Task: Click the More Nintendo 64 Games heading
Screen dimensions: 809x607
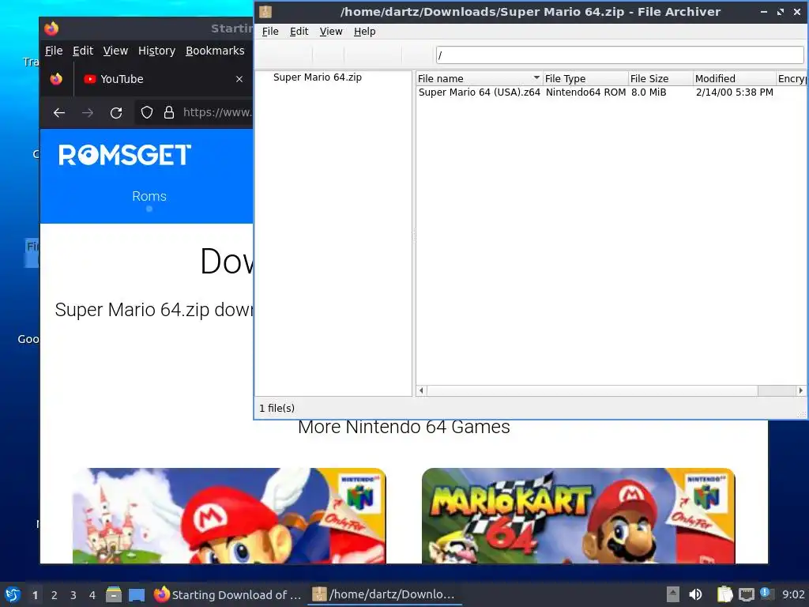Action: [x=404, y=427]
